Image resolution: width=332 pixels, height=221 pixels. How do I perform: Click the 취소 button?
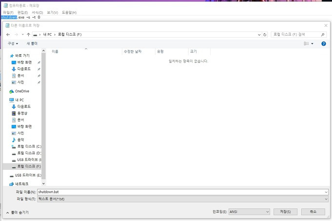[x=313, y=212]
